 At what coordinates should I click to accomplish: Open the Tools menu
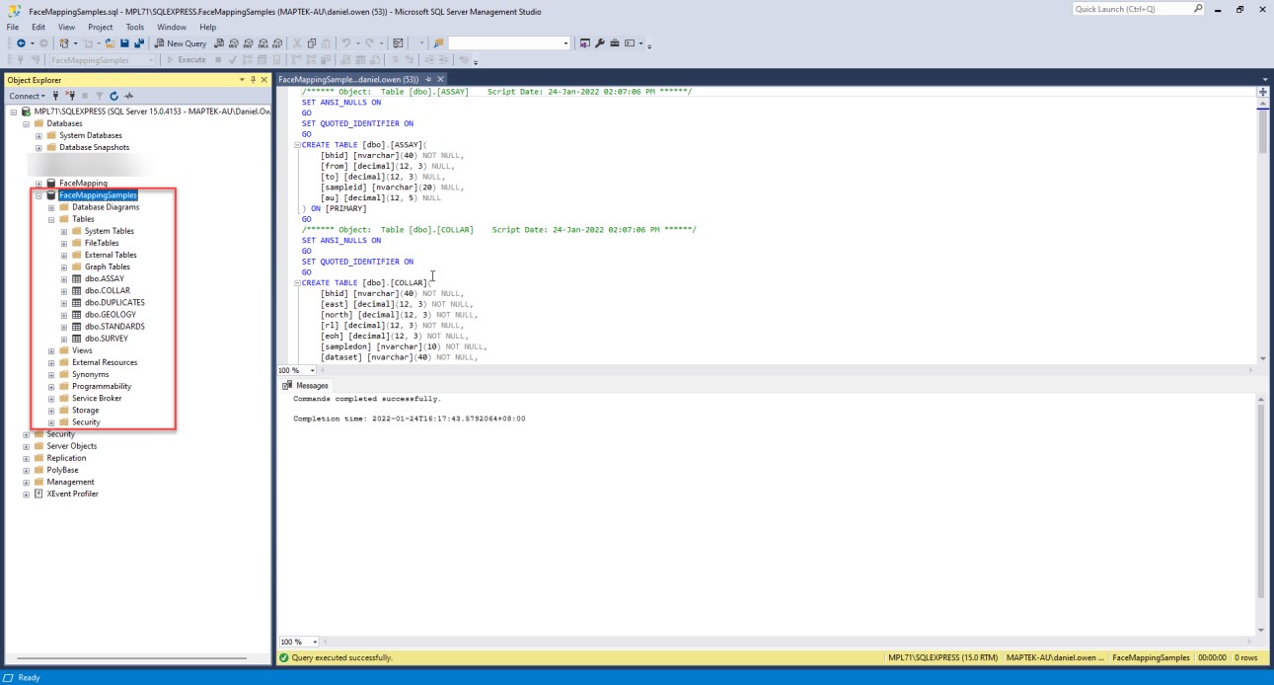[x=134, y=28]
